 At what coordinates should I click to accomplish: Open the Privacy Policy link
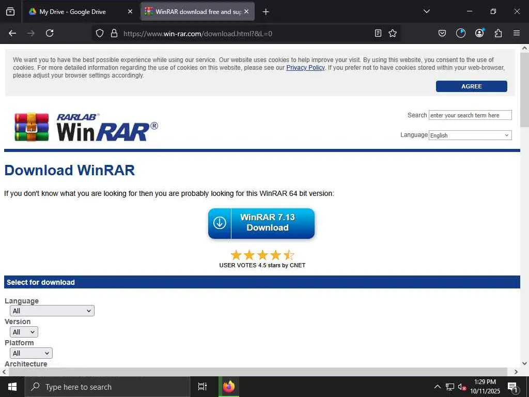[305, 68]
